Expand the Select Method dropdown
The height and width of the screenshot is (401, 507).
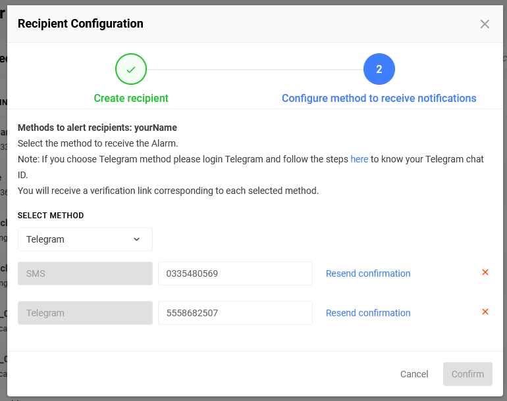coord(85,239)
